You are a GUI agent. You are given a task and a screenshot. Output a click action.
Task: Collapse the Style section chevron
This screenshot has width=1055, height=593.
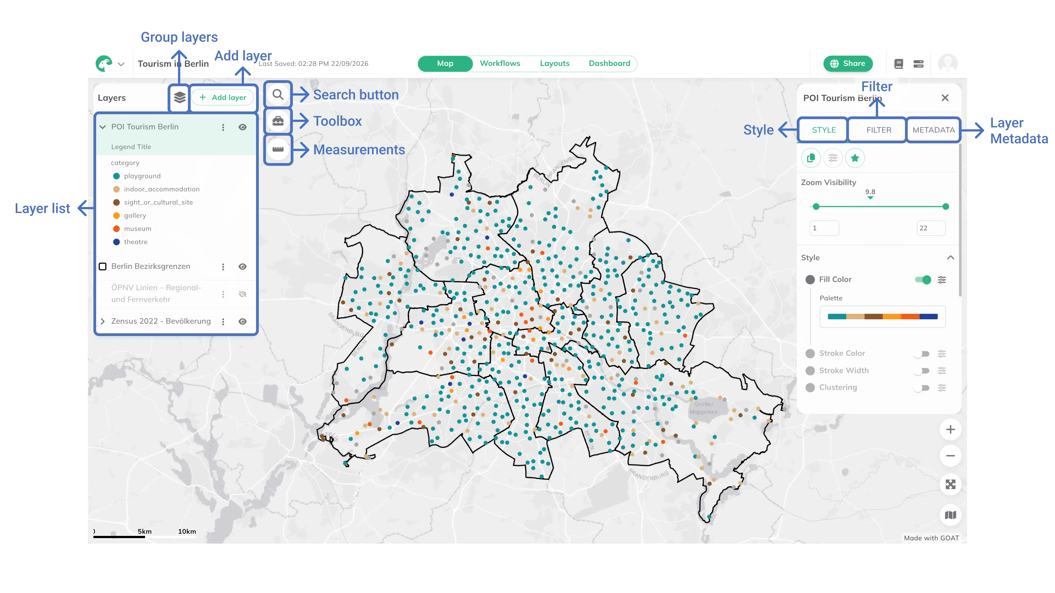[x=951, y=258]
